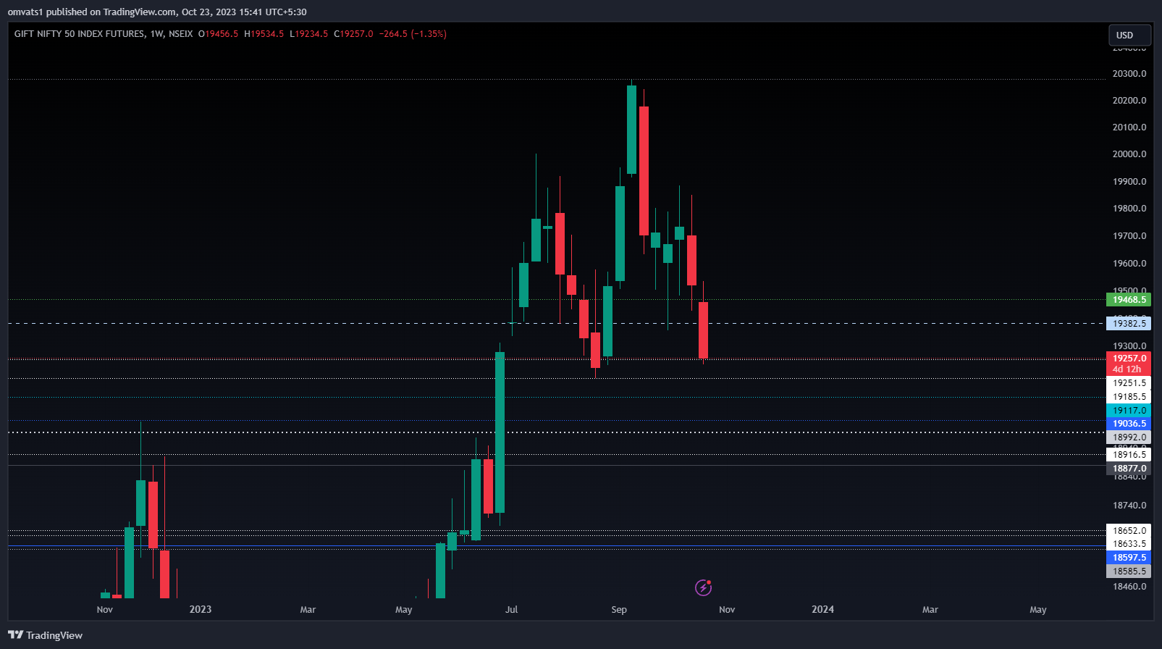Click the 19600.0 price axis tick
Screen dimensions: 1162x649
(1129, 264)
